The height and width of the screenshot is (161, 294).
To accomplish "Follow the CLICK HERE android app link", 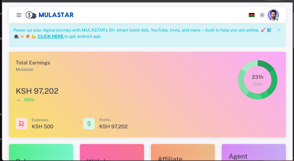I will click(x=51, y=36).
